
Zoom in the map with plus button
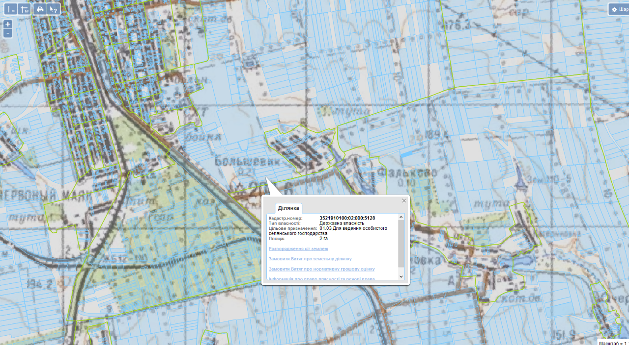pos(8,25)
